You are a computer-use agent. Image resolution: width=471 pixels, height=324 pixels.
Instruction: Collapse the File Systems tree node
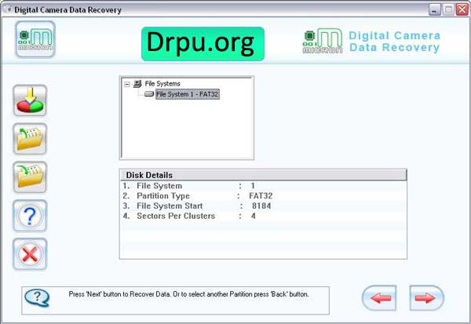(127, 84)
